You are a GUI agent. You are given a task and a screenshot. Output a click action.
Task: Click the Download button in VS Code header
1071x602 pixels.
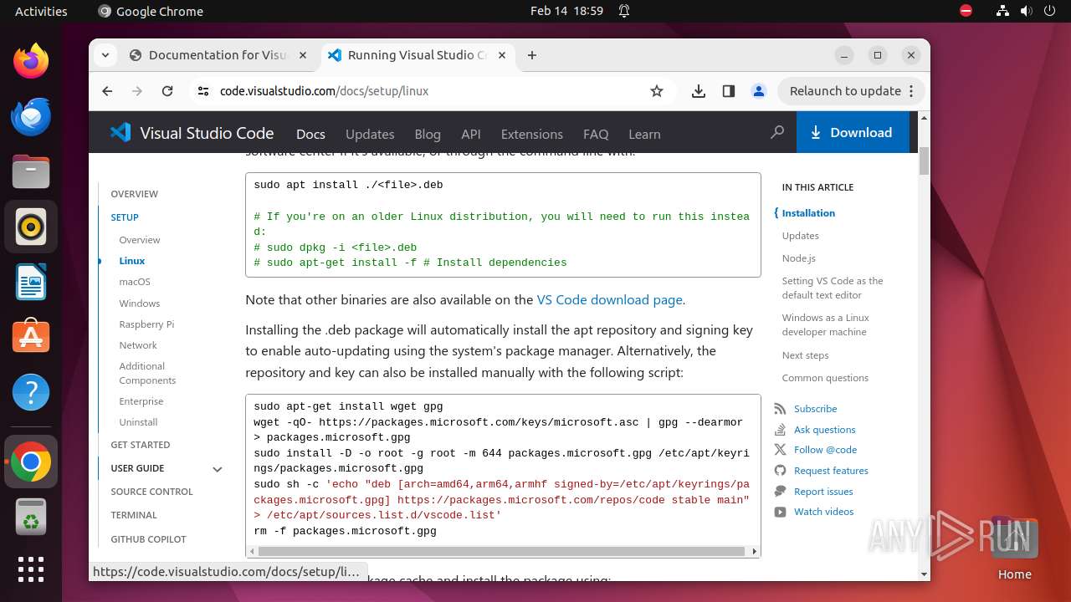point(853,132)
